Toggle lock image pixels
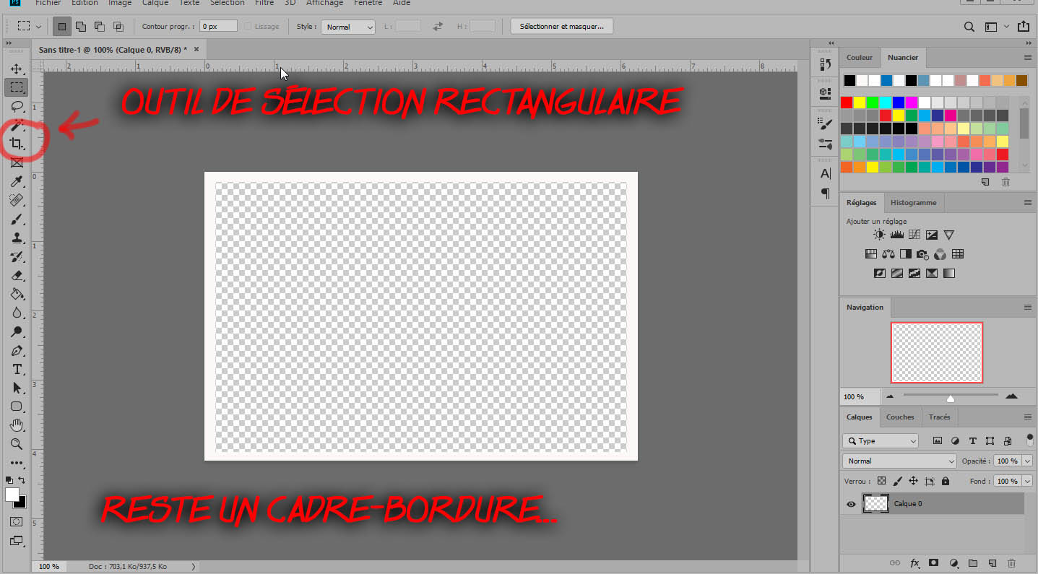The width and height of the screenshot is (1038, 574). tap(897, 481)
